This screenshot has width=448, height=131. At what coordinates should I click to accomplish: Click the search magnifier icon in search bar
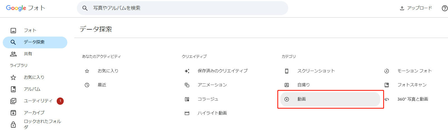click(x=85, y=8)
